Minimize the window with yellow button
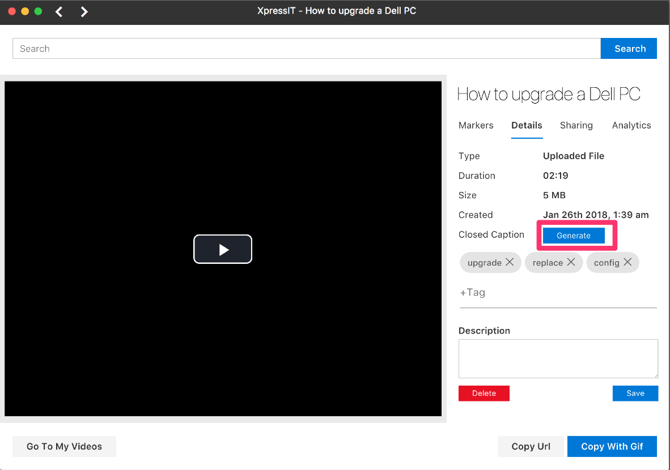Image resolution: width=670 pixels, height=470 pixels. point(25,11)
